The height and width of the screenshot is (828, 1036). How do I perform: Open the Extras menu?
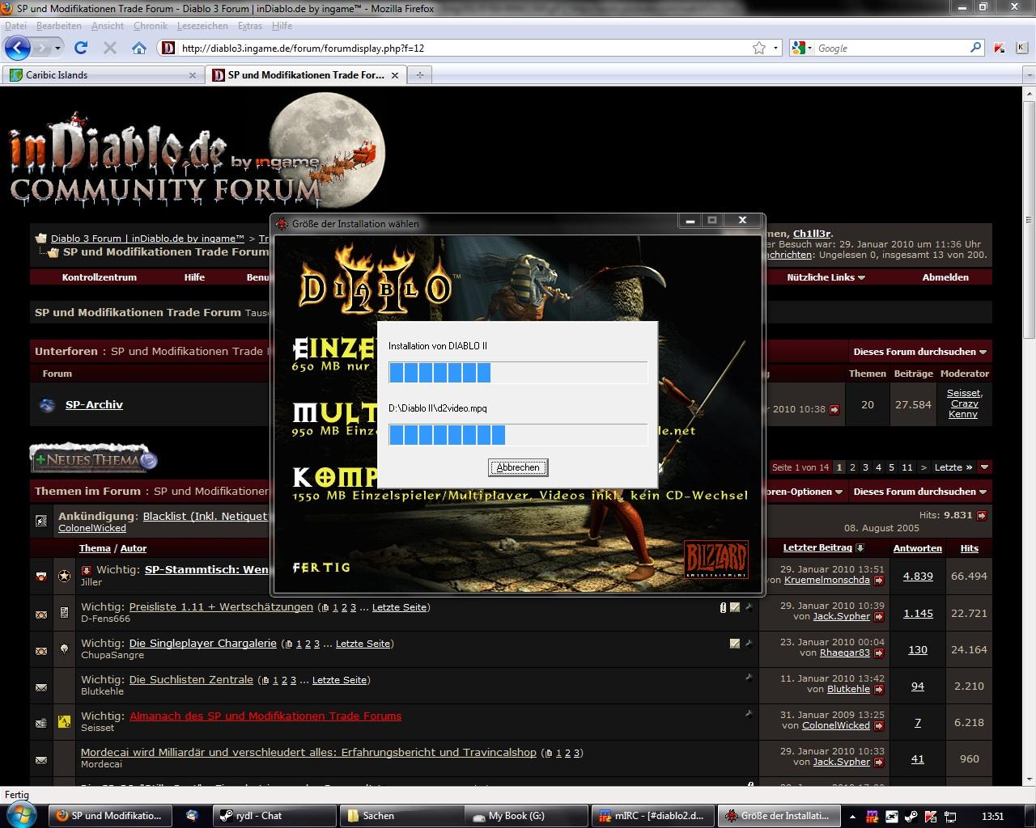pyautogui.click(x=250, y=26)
